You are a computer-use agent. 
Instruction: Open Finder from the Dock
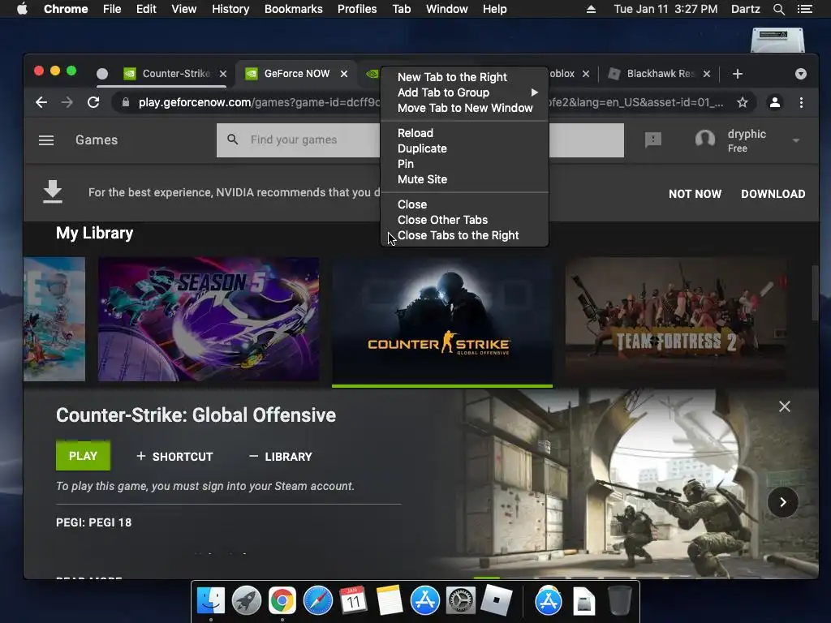click(x=210, y=601)
